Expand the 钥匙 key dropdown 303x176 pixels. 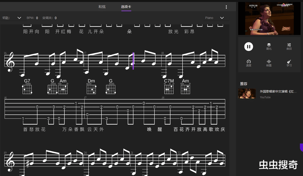click(19, 18)
